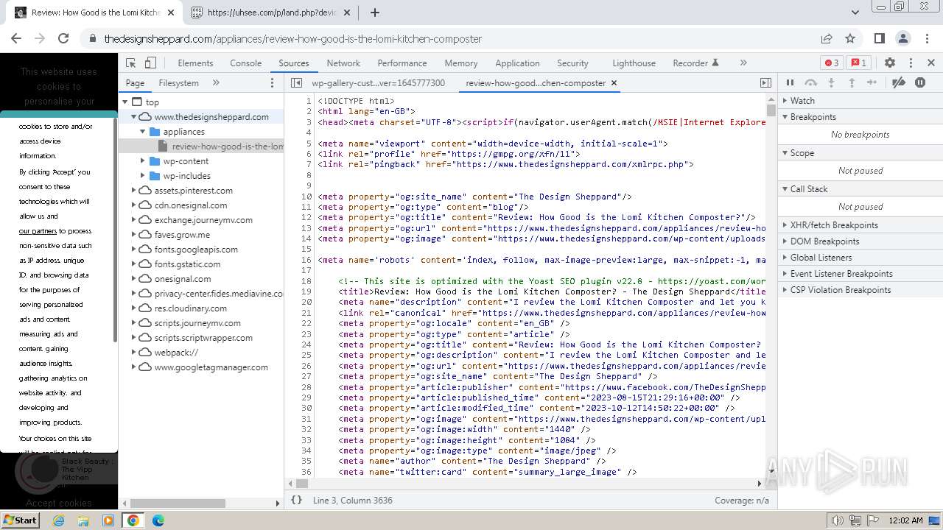Show more DevTools tabs chevron

[743, 63]
